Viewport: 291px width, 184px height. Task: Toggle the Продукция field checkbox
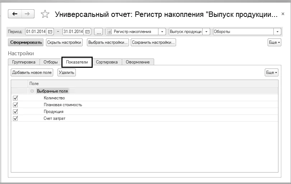pyautogui.click(x=15, y=112)
